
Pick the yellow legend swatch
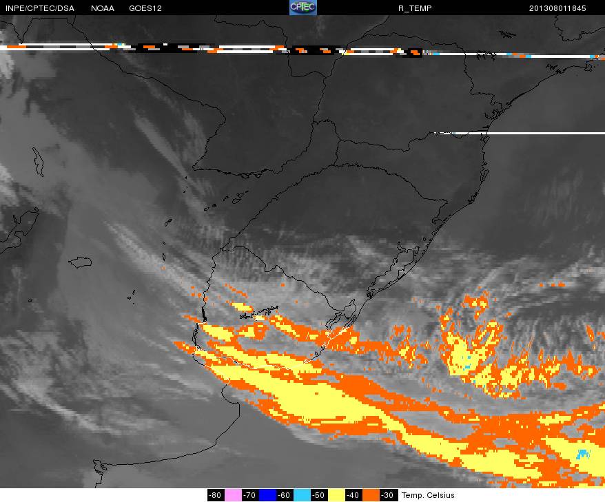click(x=336, y=495)
